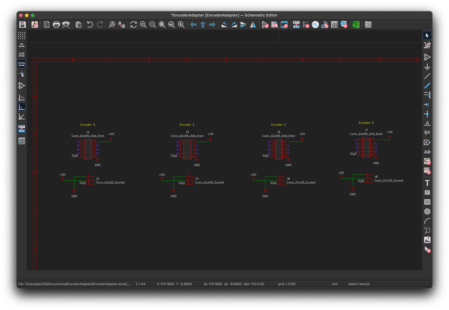The height and width of the screenshot is (310, 449).
Task: Select the Encoder 3 text label
Action: tap(366, 123)
